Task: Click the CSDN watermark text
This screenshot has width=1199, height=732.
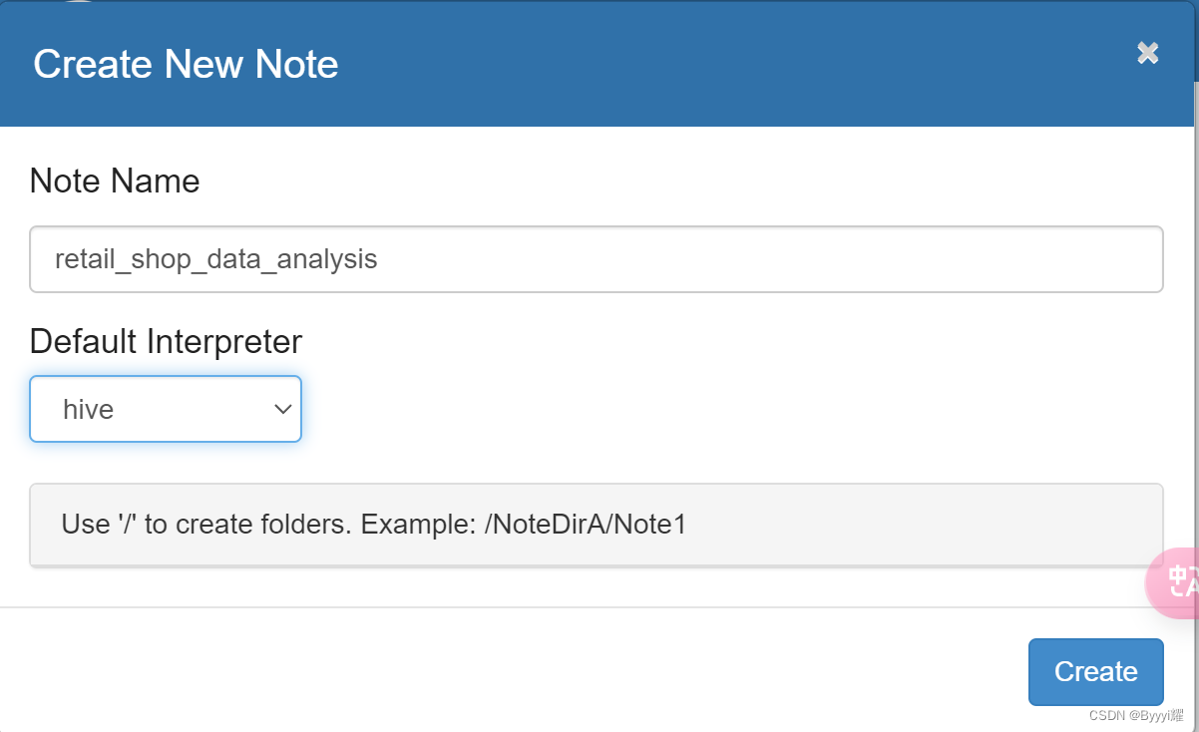Action: click(x=1135, y=716)
